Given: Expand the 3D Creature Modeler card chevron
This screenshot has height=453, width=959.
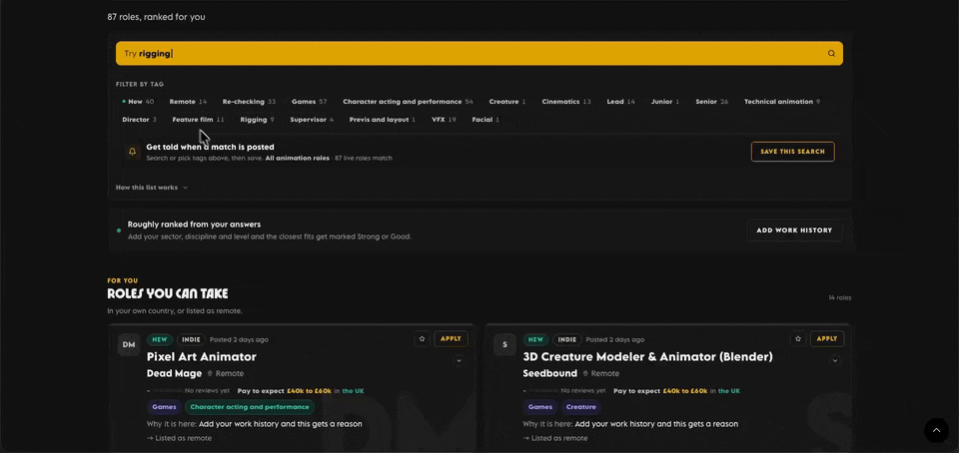Looking at the screenshot, I should [835, 361].
